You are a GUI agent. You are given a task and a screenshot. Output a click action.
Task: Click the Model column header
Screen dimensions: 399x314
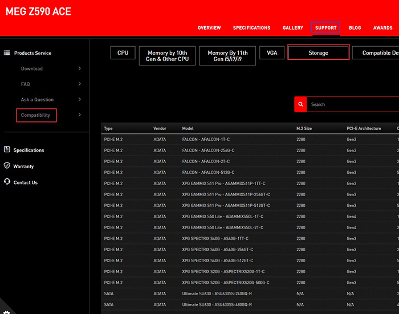[188, 128]
